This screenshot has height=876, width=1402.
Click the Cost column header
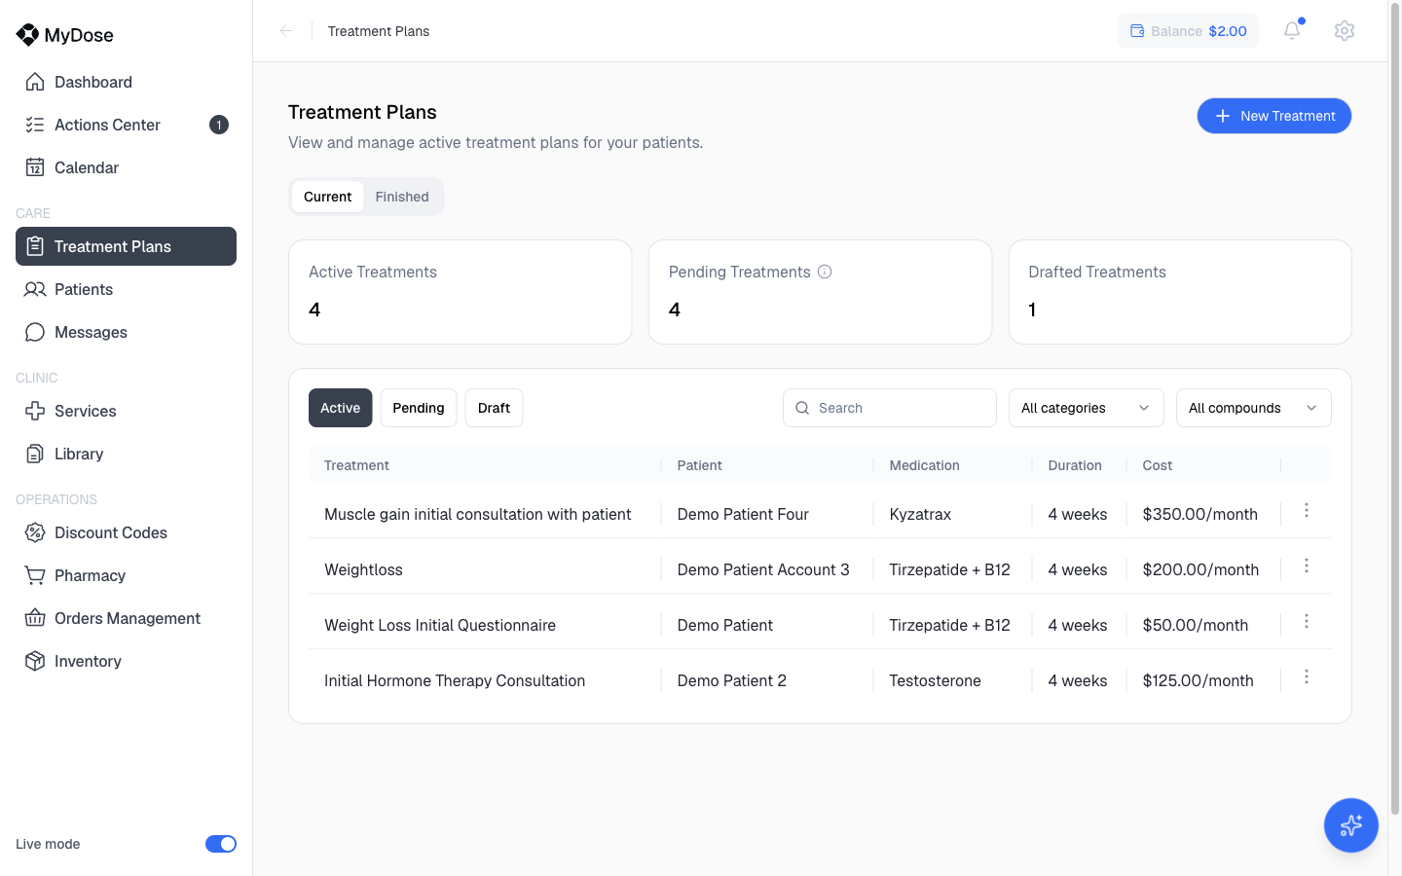pyautogui.click(x=1157, y=465)
